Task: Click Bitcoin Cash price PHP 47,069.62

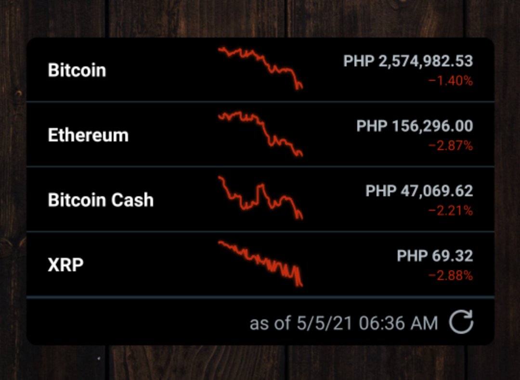Action: click(x=419, y=191)
